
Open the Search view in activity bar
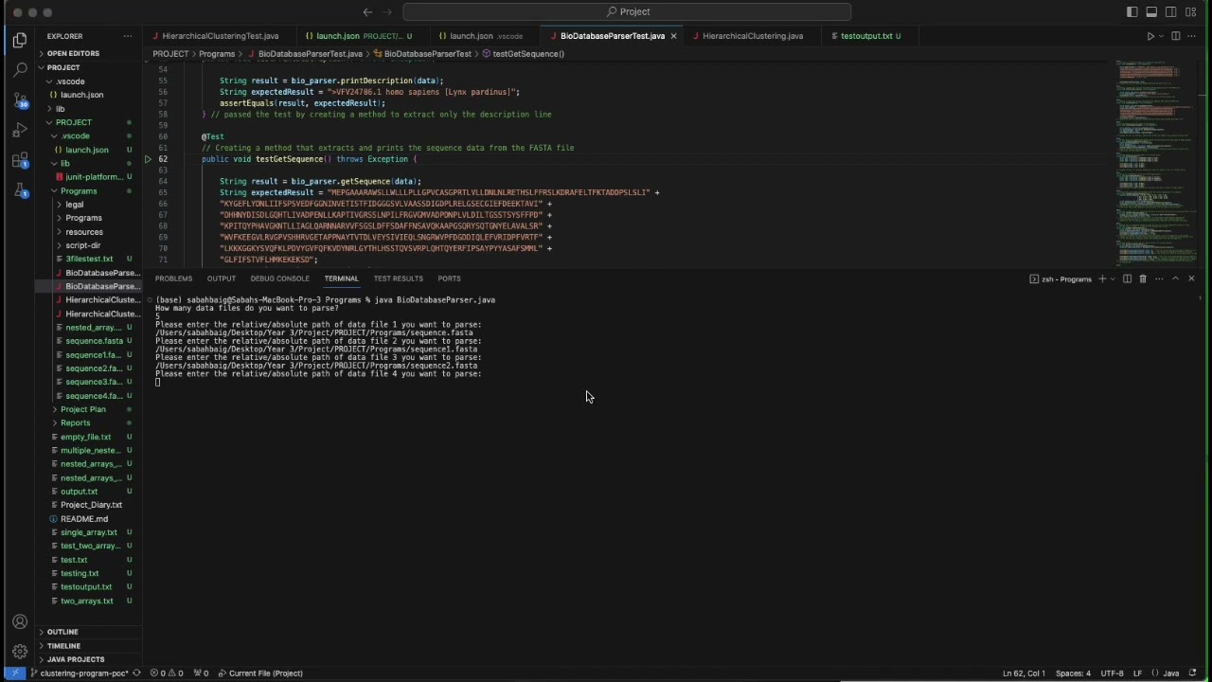(x=20, y=69)
